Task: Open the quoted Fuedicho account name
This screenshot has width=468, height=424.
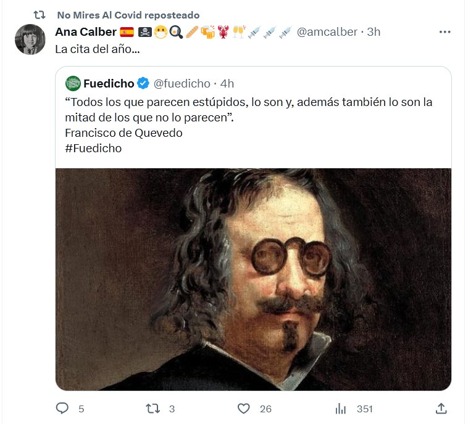Action: pos(108,83)
